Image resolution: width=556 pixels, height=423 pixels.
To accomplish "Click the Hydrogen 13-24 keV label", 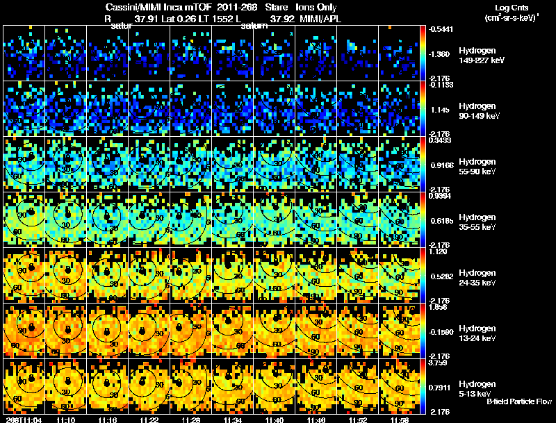I will tap(477, 333).
